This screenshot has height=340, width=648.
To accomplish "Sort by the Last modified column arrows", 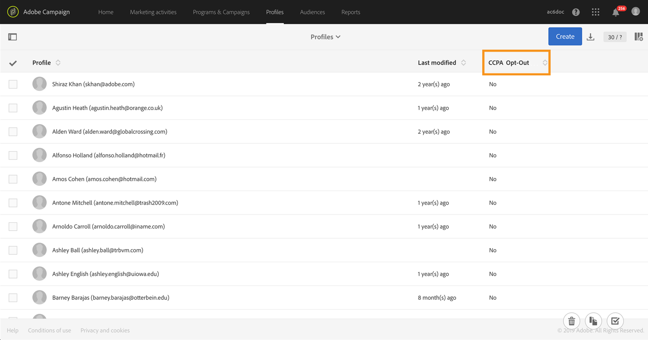I will pos(464,63).
